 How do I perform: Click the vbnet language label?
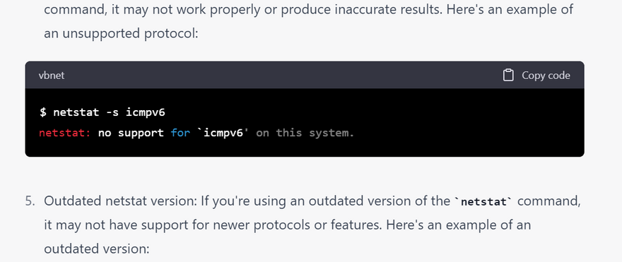pos(51,76)
